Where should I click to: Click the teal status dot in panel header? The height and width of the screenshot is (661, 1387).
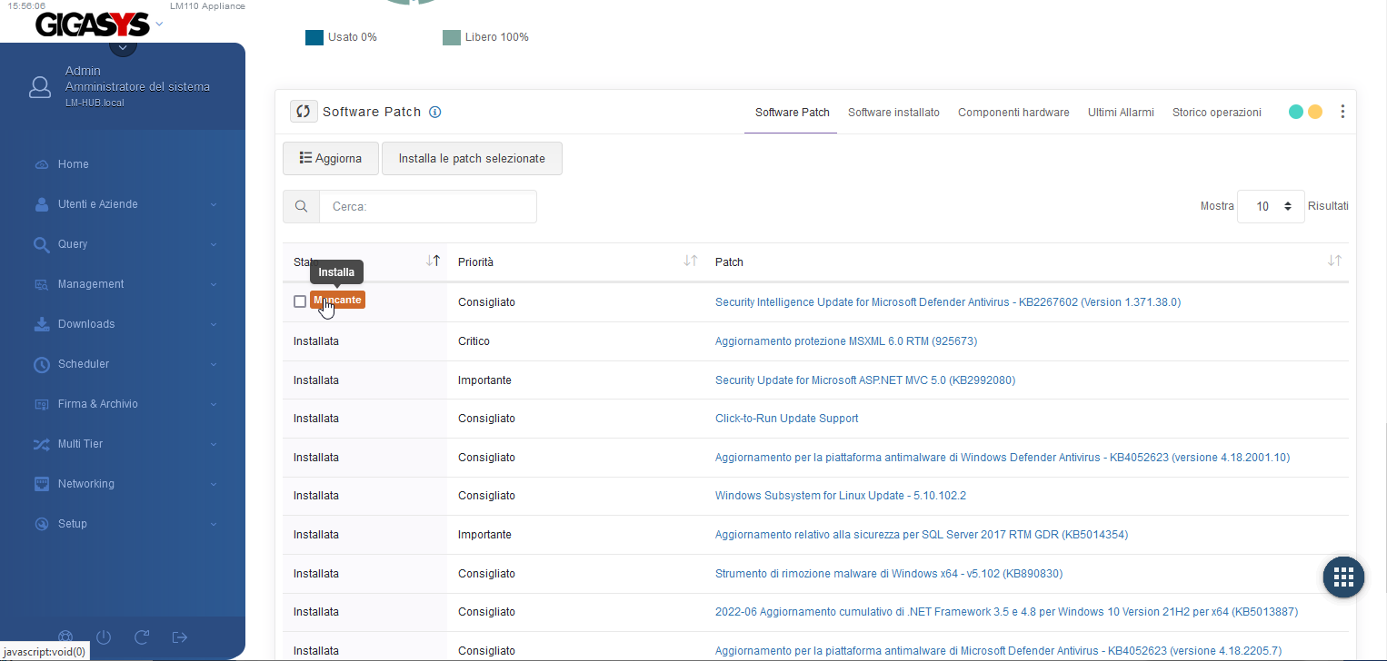(1297, 112)
